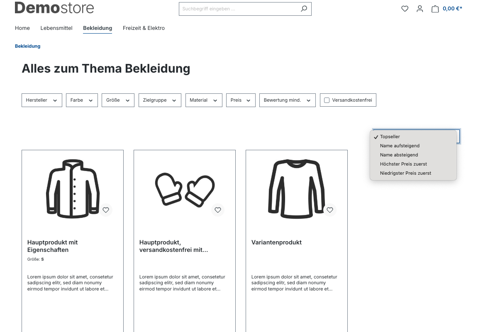Enable the Versandkostenfrei checkbox
The image size is (483, 332).
(x=327, y=100)
